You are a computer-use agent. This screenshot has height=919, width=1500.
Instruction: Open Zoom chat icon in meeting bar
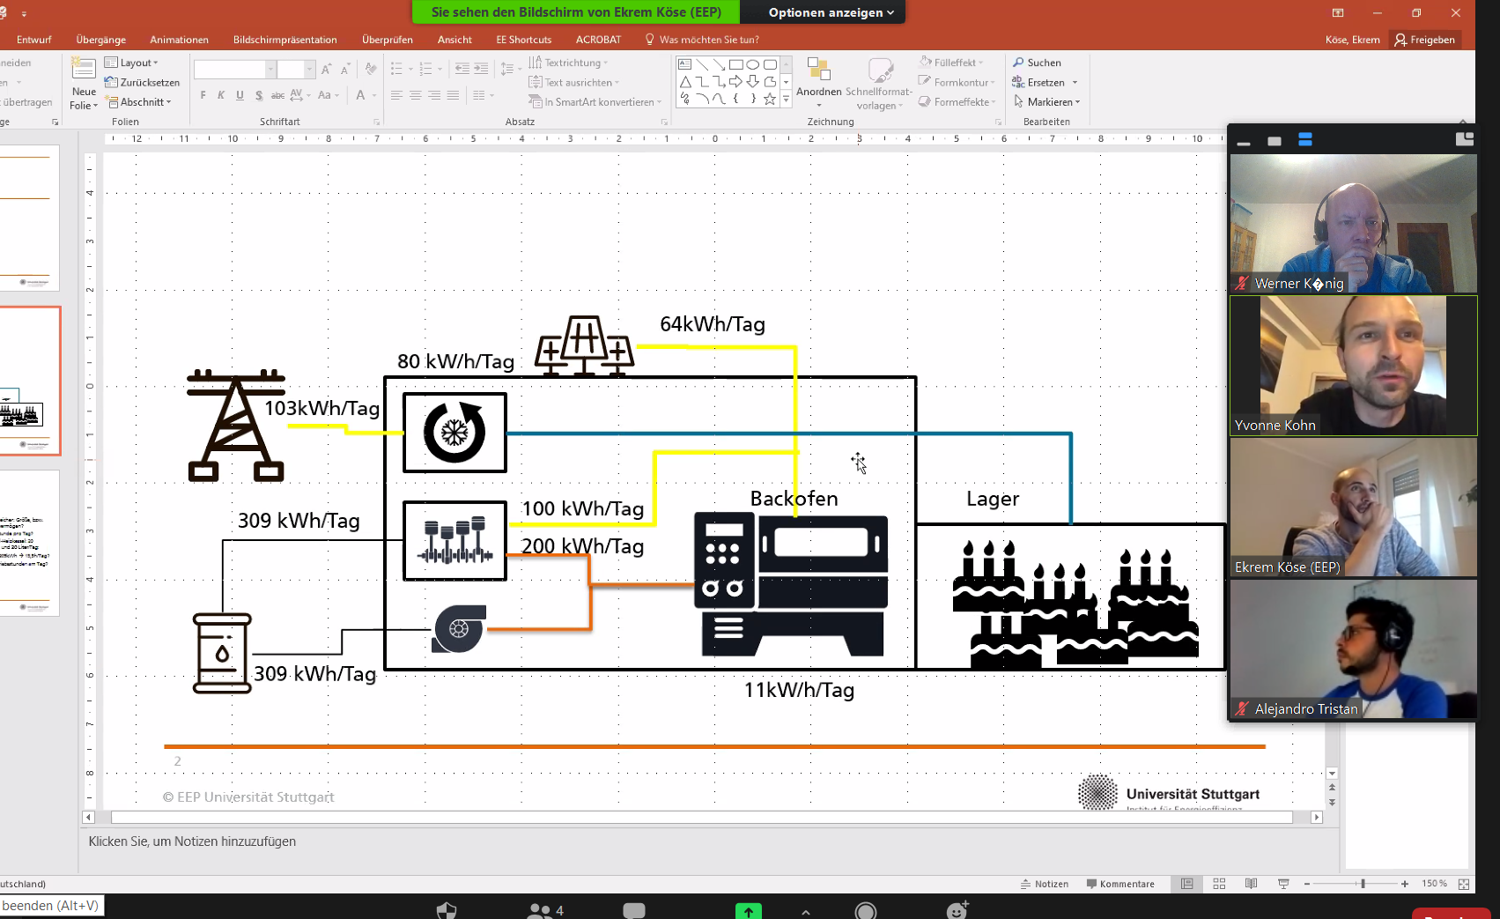pos(634,910)
